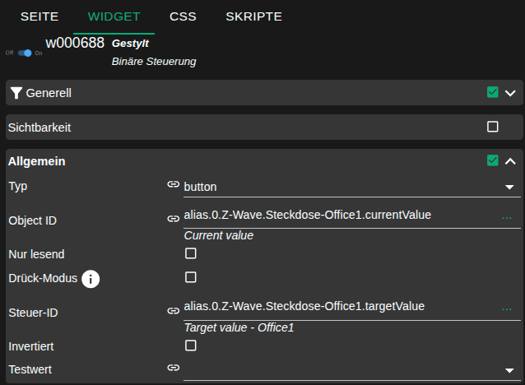525x385 pixels.
Task: Click the link icon next to Typ
Action: point(173,186)
